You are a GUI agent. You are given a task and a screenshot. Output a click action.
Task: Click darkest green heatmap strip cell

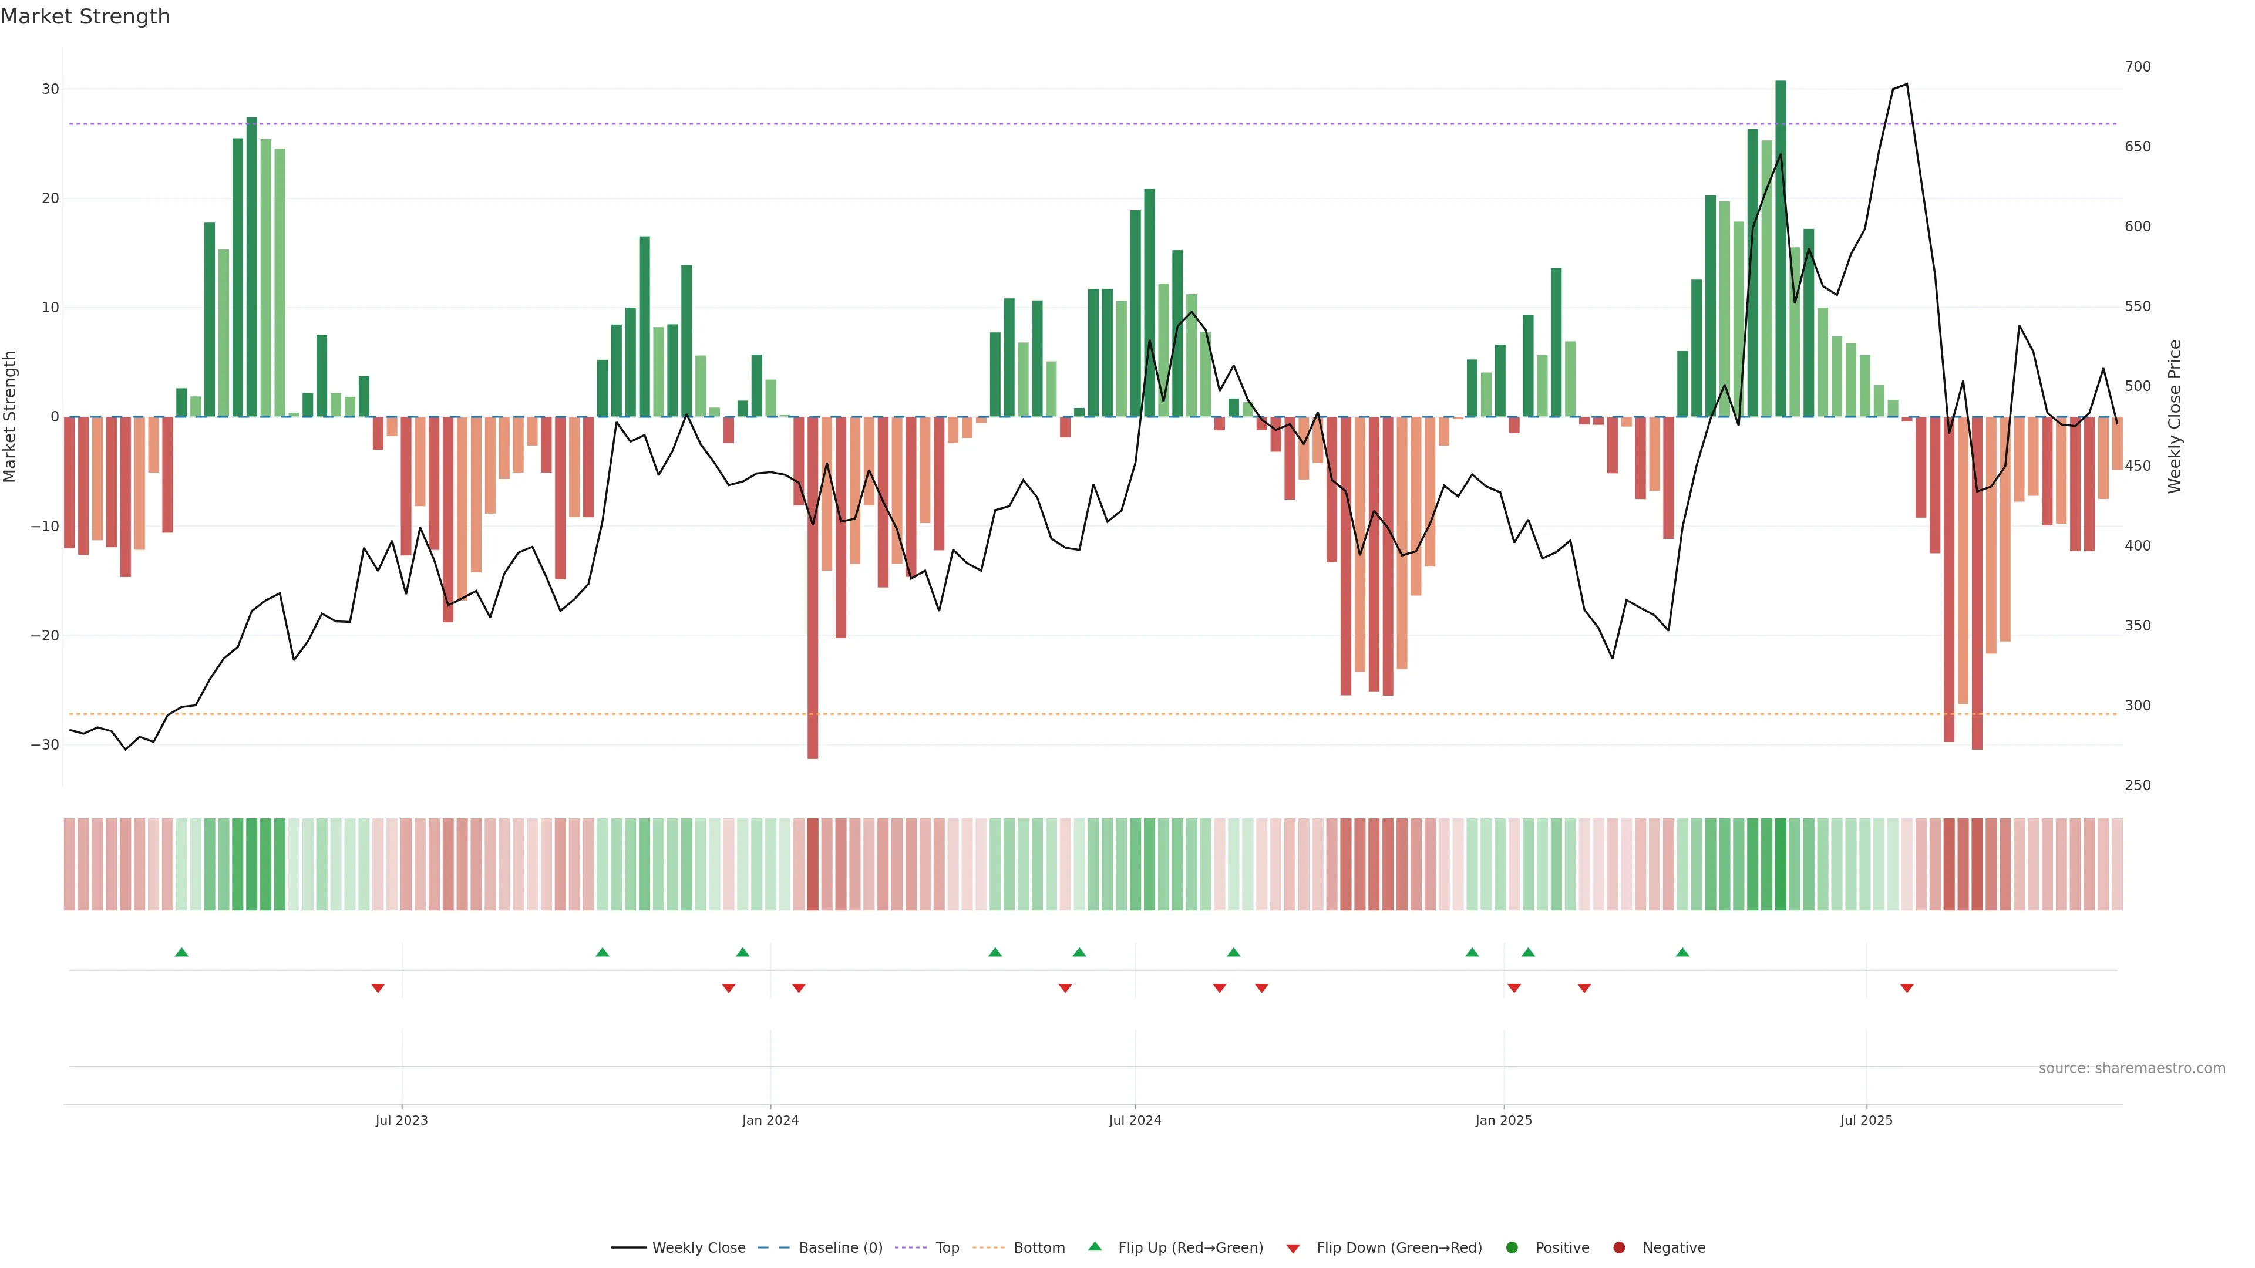coord(1781,865)
